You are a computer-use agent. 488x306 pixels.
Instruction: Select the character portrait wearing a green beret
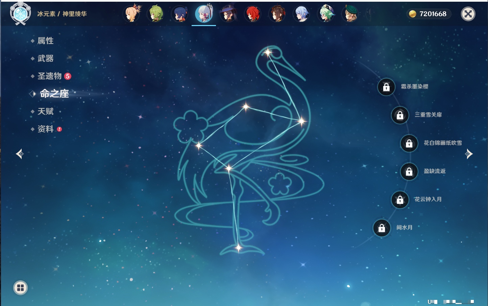point(350,14)
